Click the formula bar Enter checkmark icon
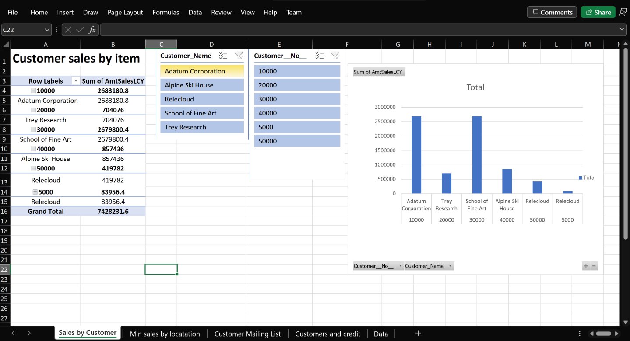The width and height of the screenshot is (630, 341). [x=80, y=30]
